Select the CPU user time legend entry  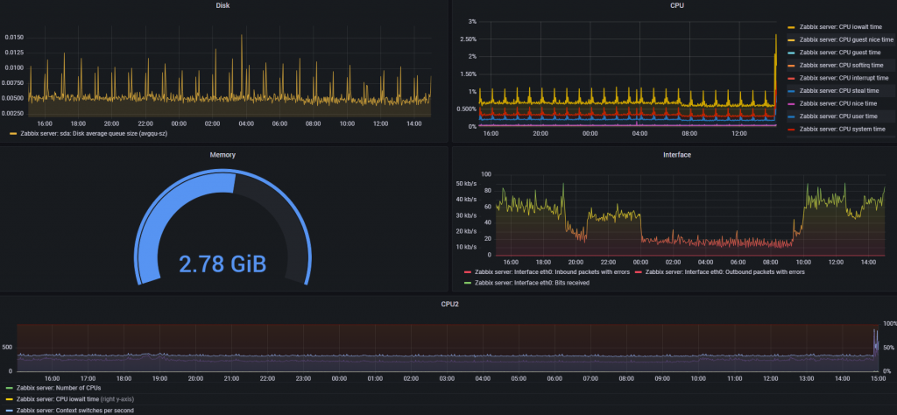pos(838,116)
